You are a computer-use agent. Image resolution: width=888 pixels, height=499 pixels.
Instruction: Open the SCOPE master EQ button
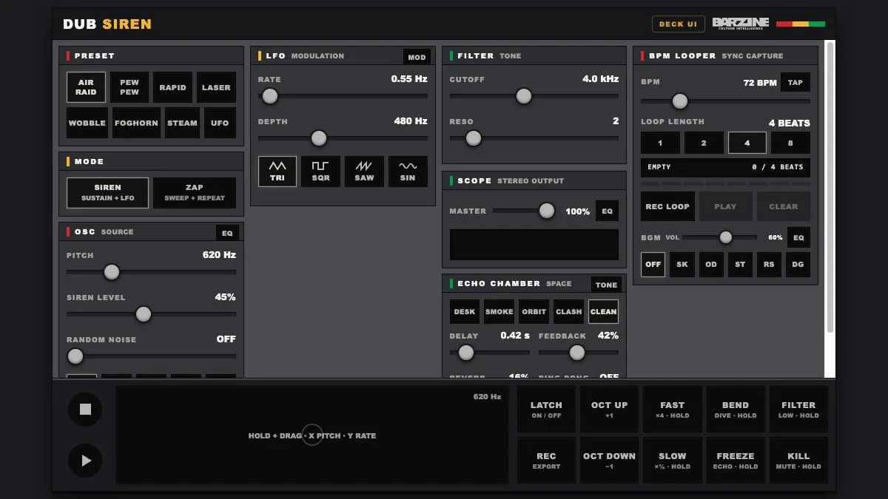pos(607,211)
